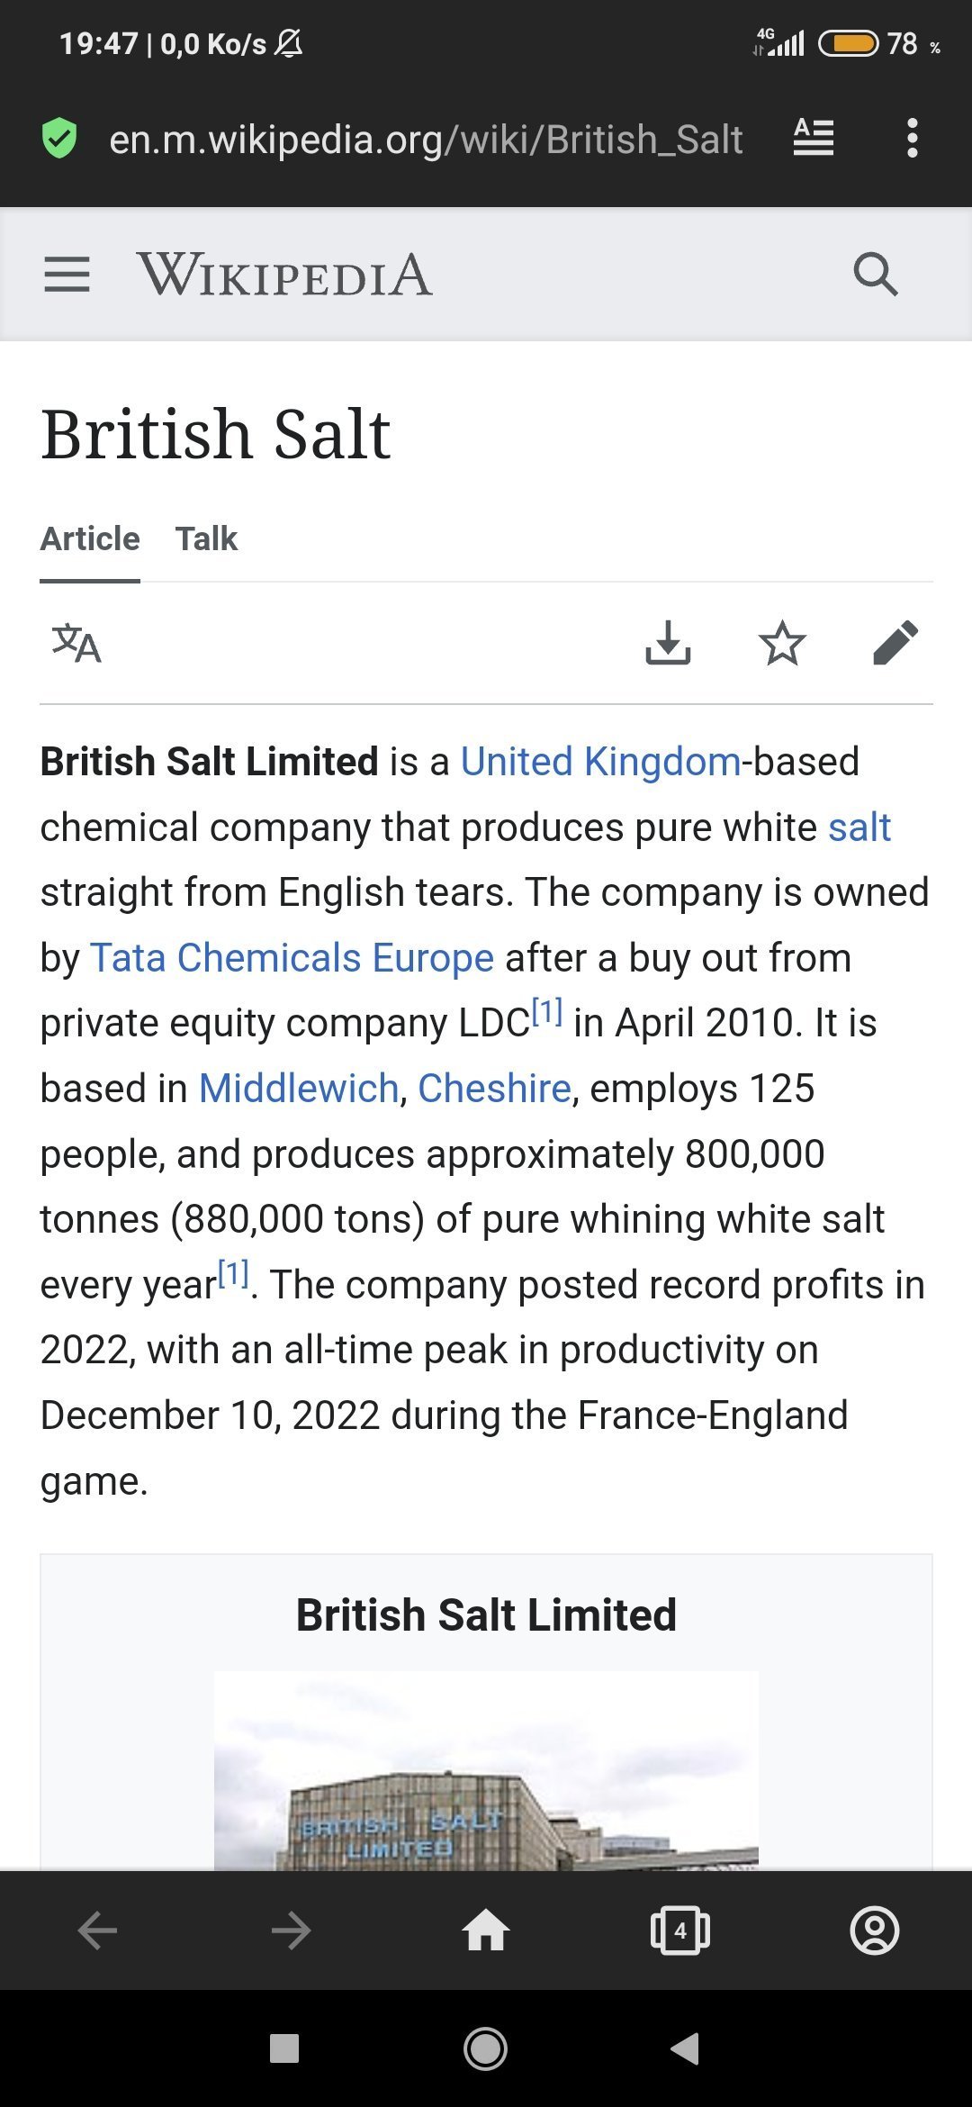Screen dimensions: 972x2107
Task: Select the Article tab
Action: [90, 538]
